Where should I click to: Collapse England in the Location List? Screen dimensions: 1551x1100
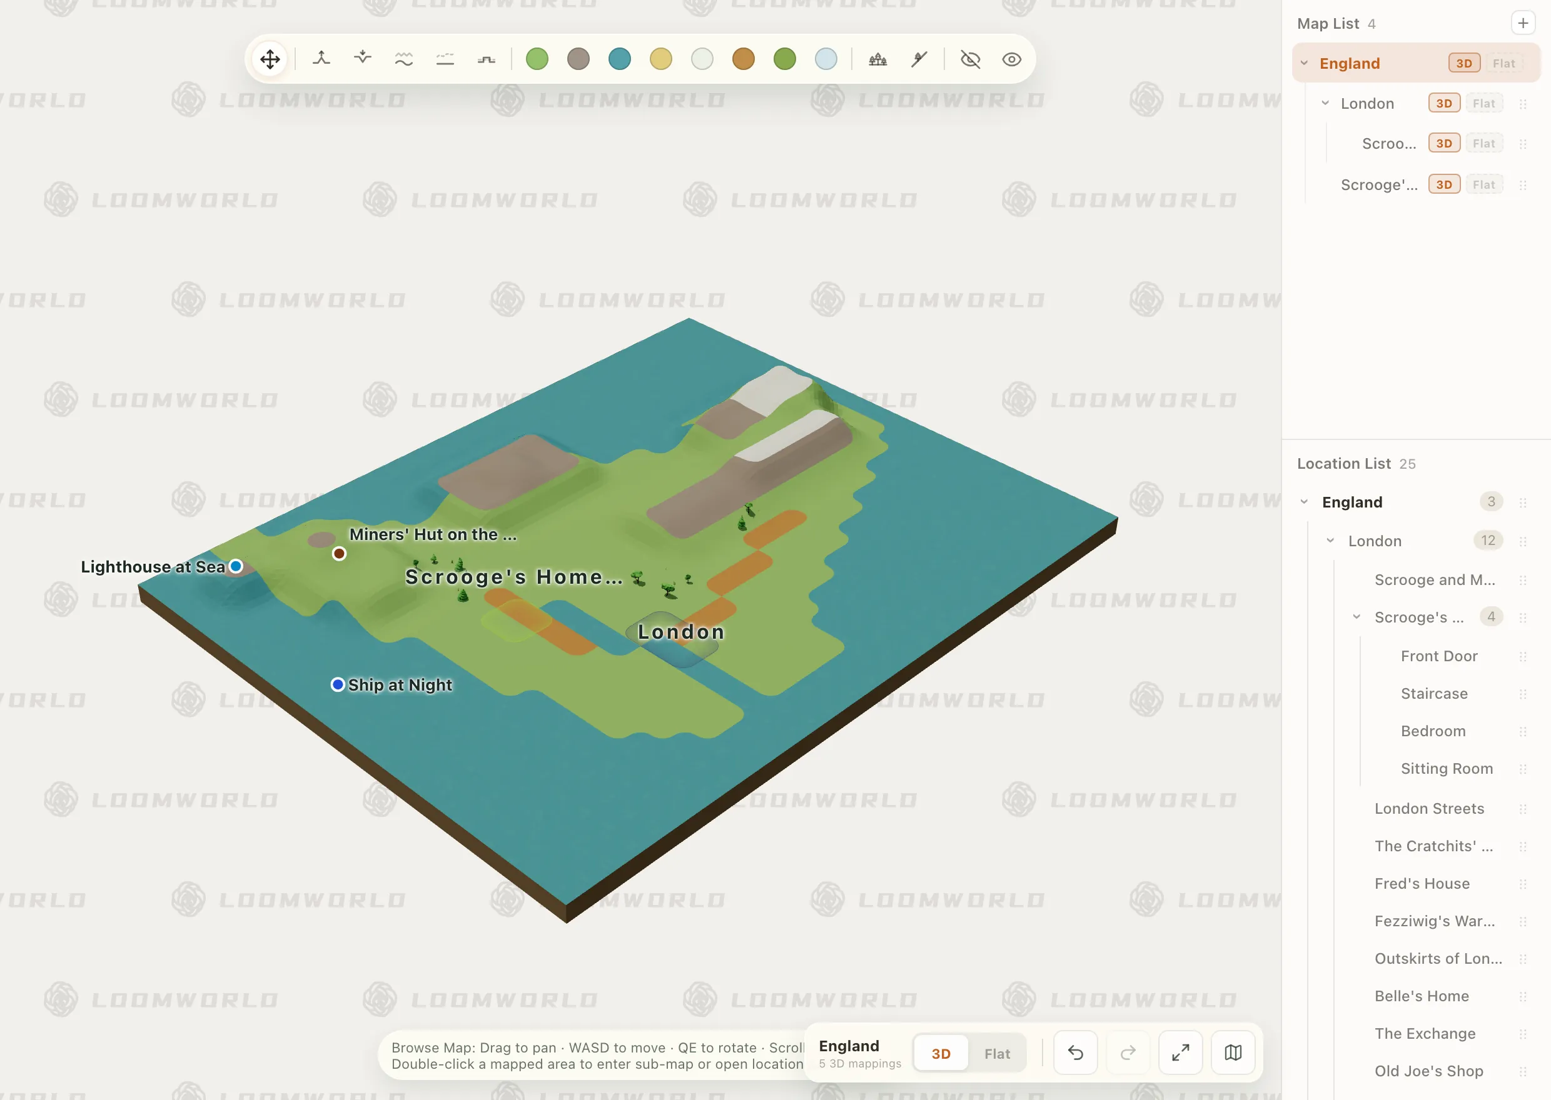[x=1305, y=502]
